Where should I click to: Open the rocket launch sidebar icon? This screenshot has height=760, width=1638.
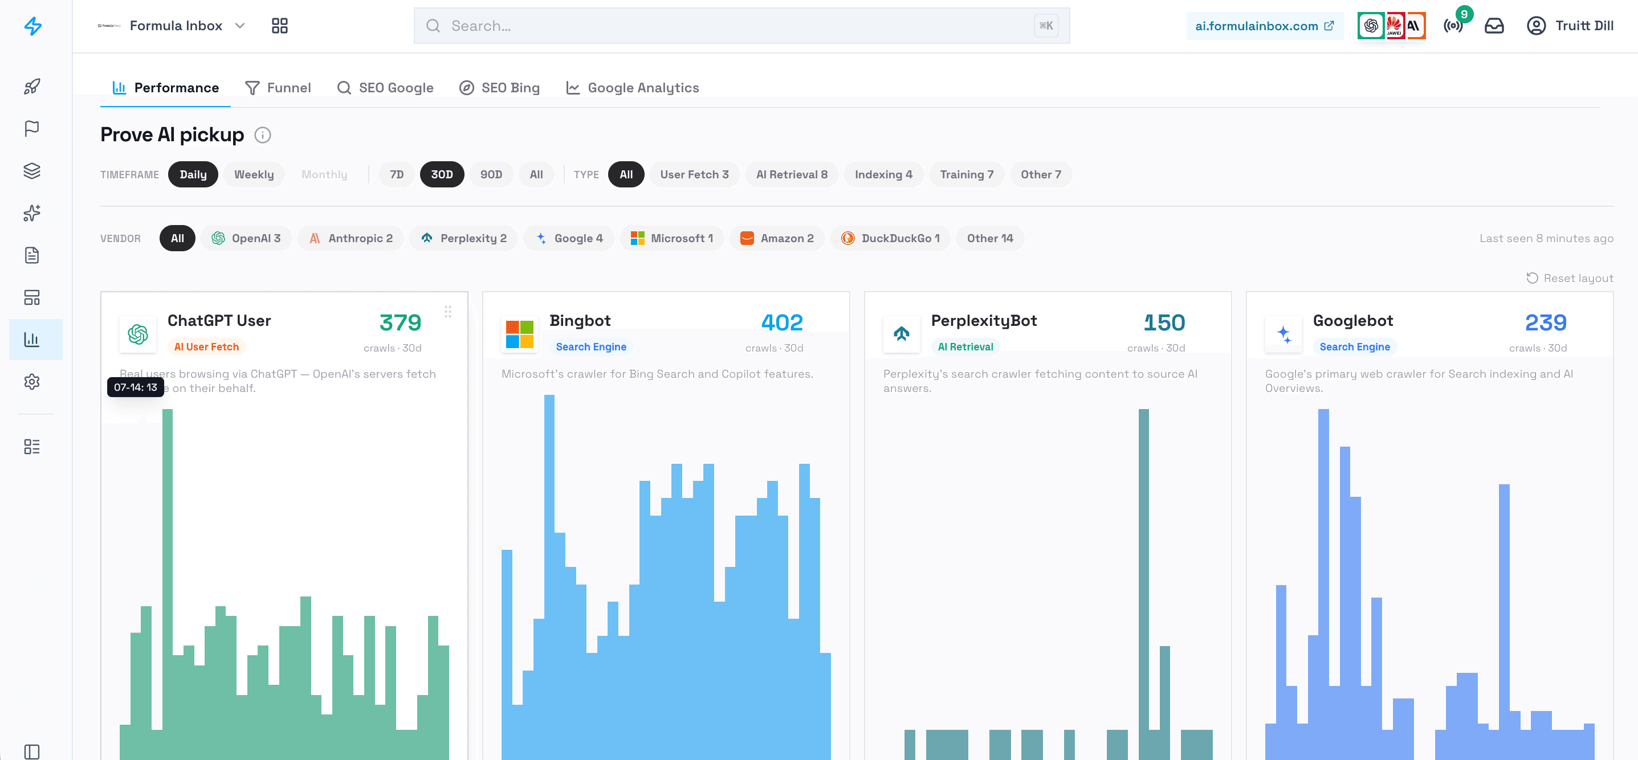click(x=32, y=87)
